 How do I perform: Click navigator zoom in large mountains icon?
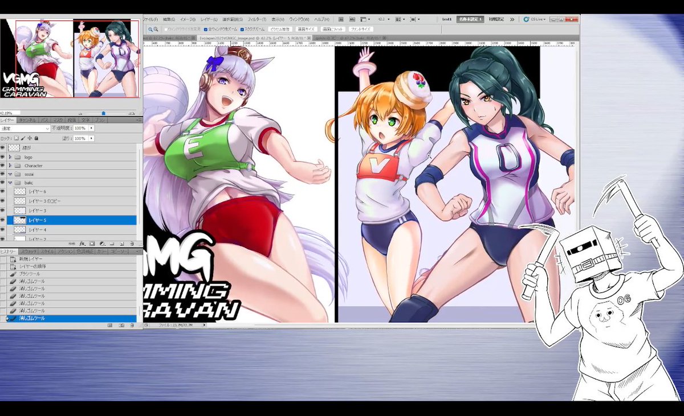click(133, 113)
